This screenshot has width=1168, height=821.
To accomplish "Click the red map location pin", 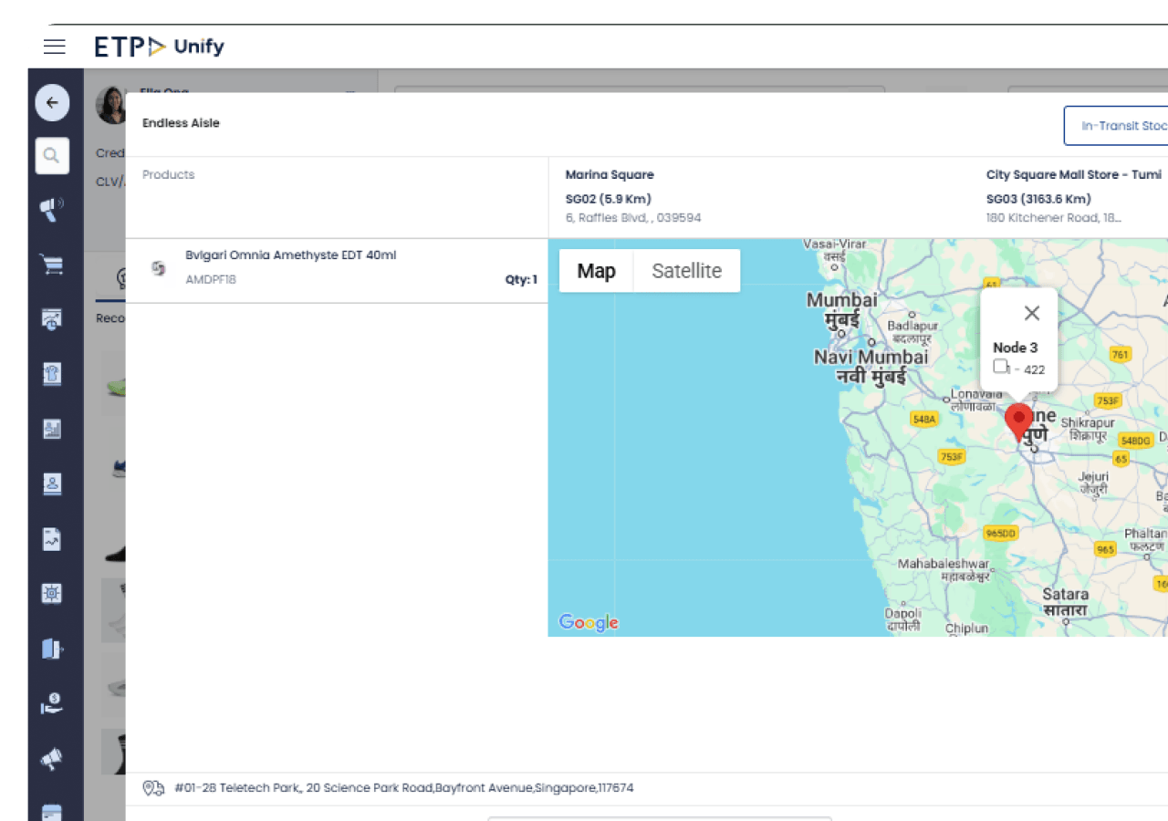I will point(1018,421).
